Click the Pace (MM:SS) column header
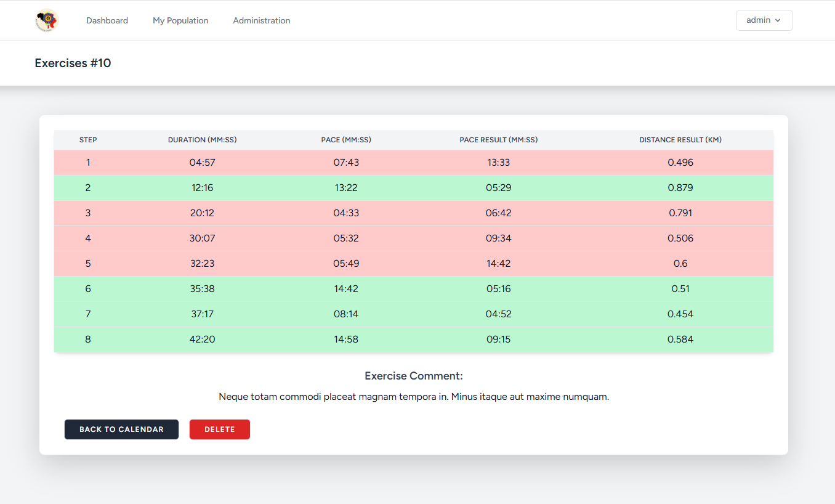This screenshot has height=504, width=835. pos(346,140)
